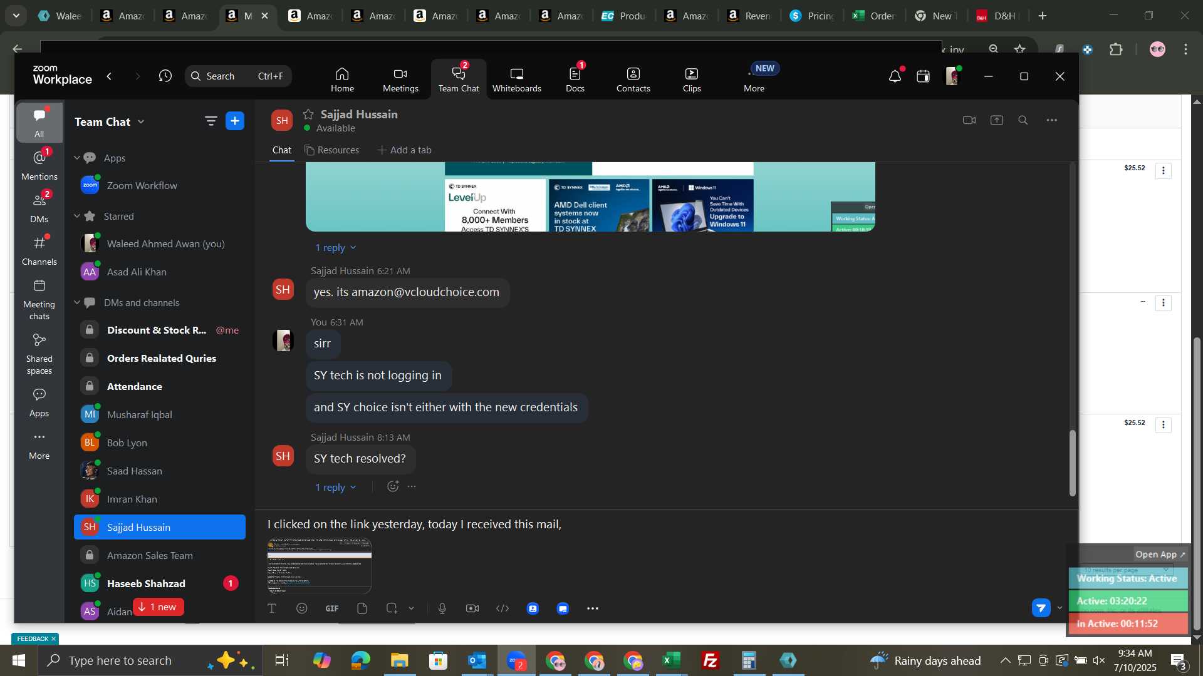
Task: Open the emoji picker in composer
Action: pyautogui.click(x=302, y=608)
